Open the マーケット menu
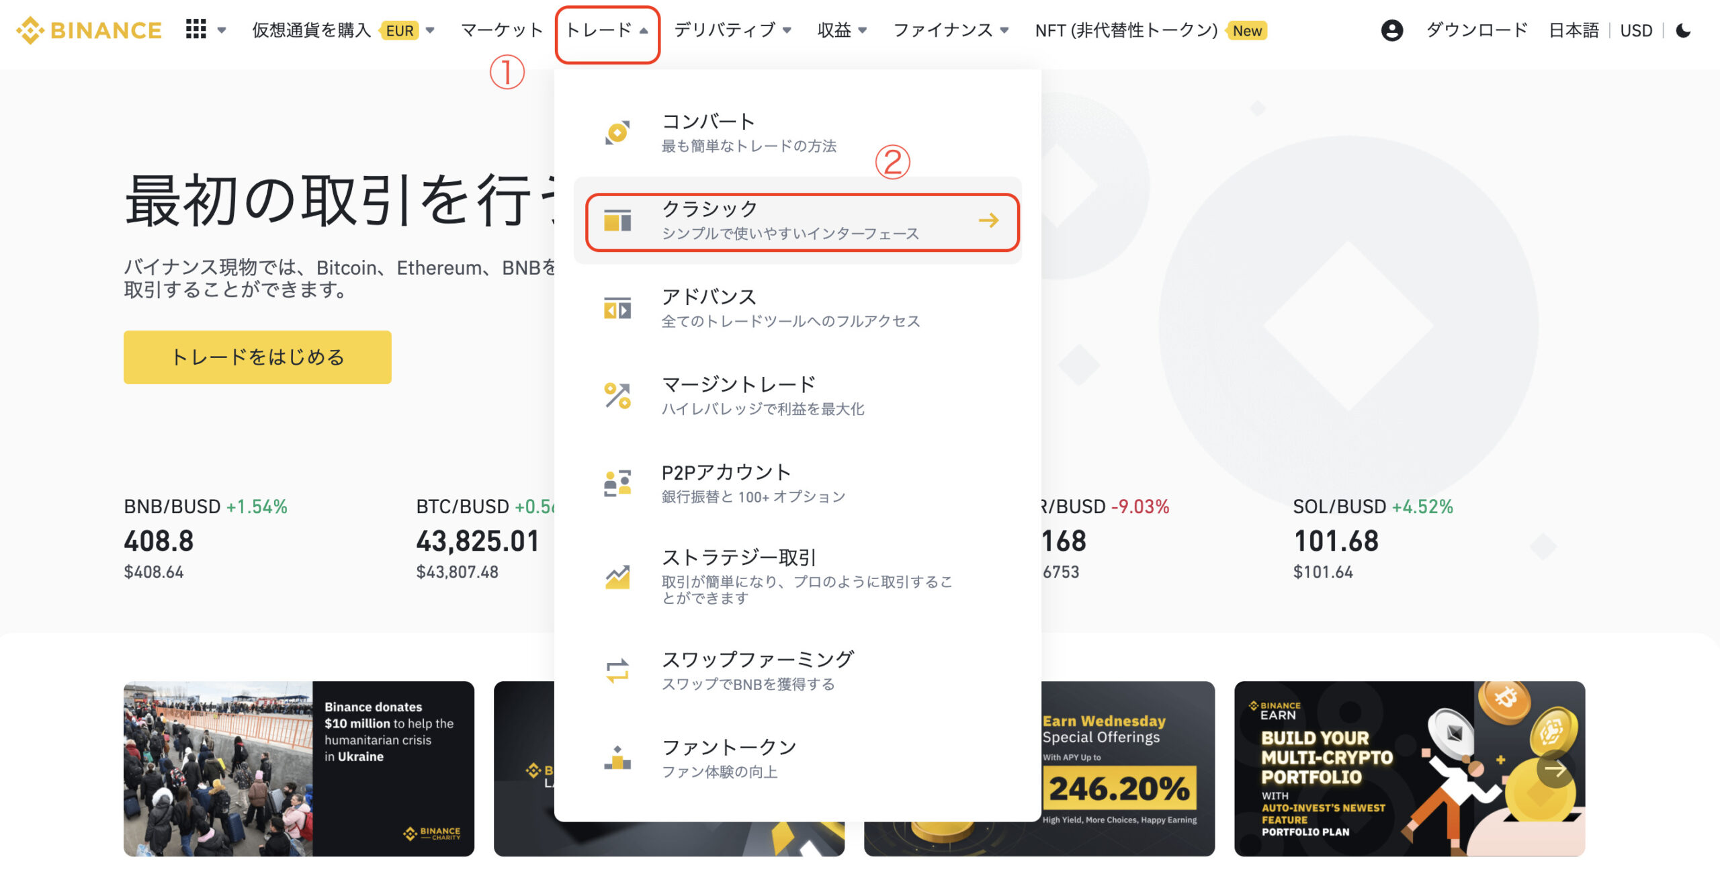The height and width of the screenshot is (884, 1720). click(502, 30)
